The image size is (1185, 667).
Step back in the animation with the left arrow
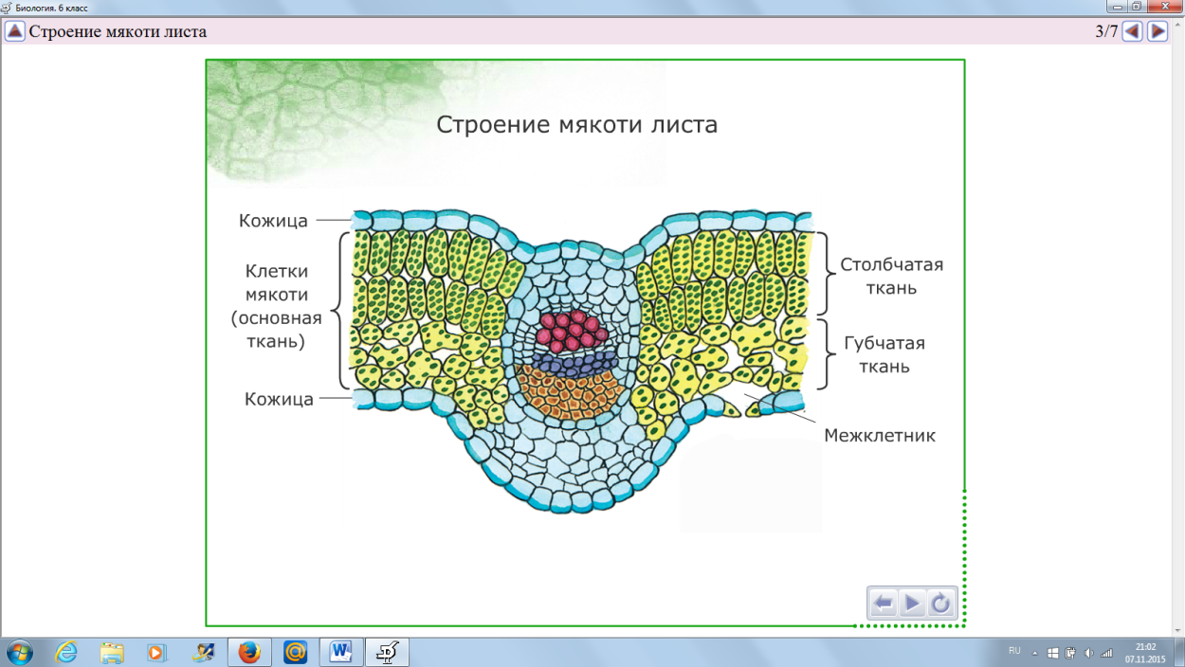(x=884, y=603)
